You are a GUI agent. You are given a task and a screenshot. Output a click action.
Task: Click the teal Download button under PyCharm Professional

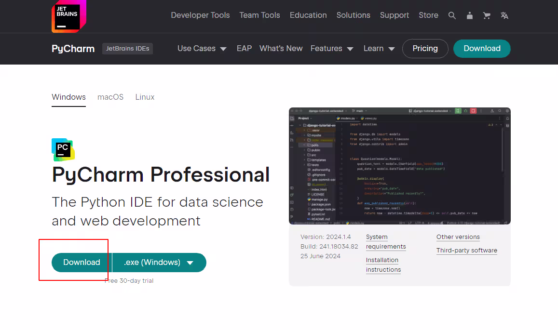tap(82, 263)
